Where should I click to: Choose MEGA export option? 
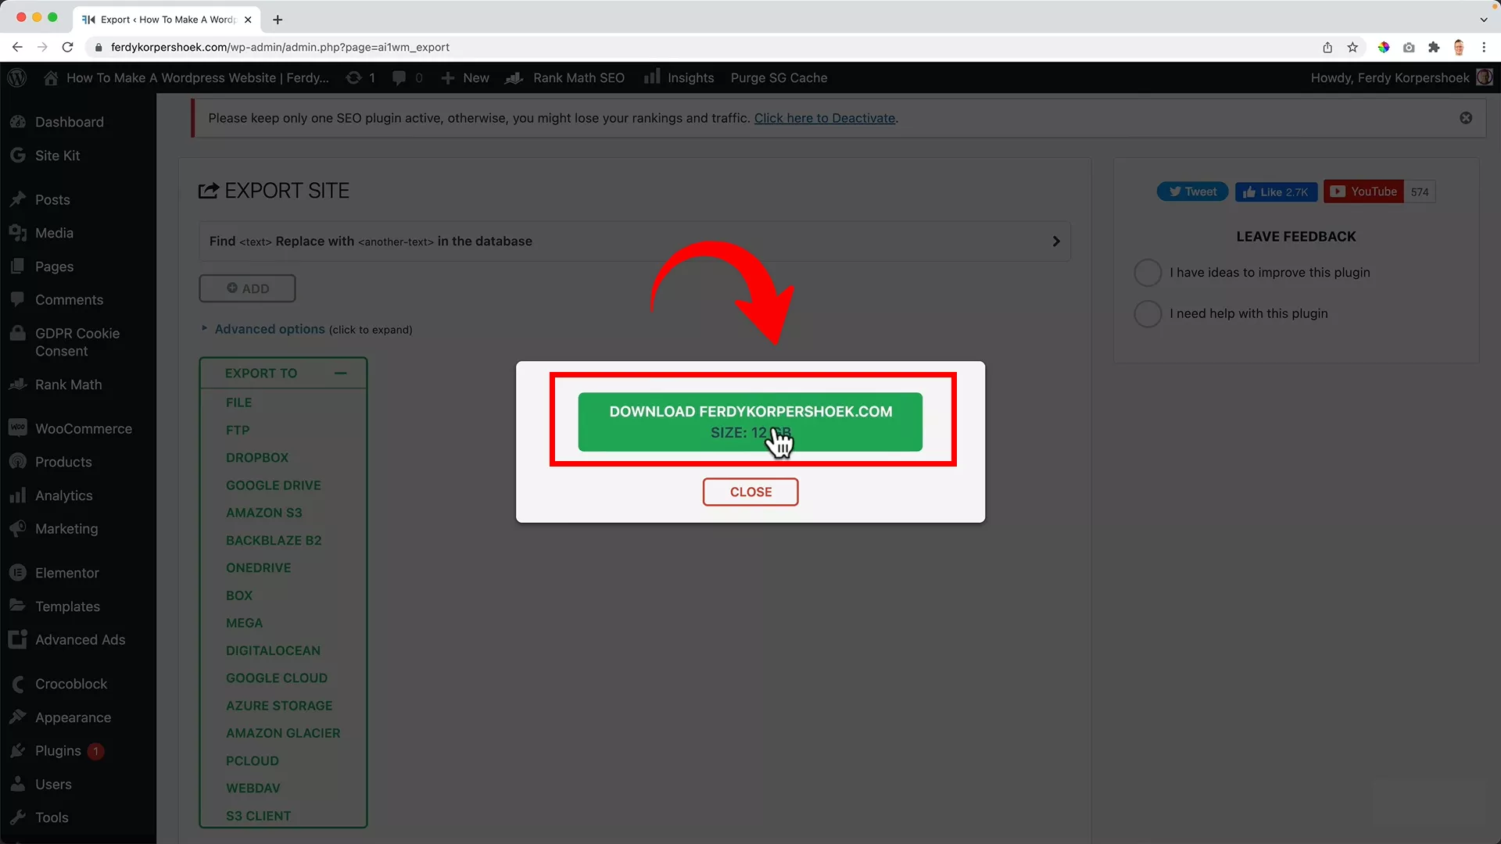(x=245, y=623)
